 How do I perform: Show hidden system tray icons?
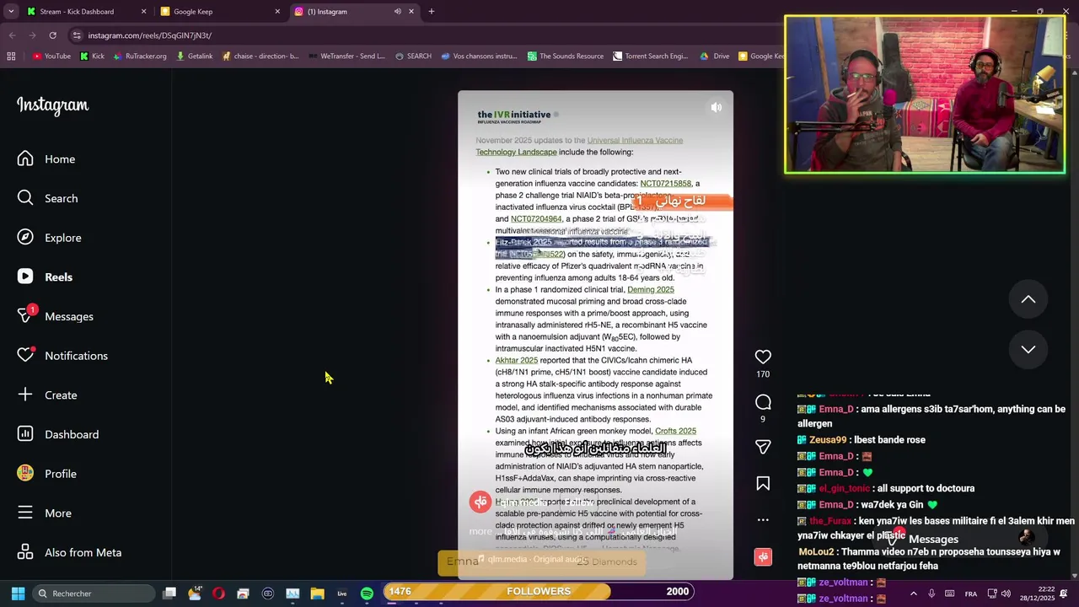(913, 594)
